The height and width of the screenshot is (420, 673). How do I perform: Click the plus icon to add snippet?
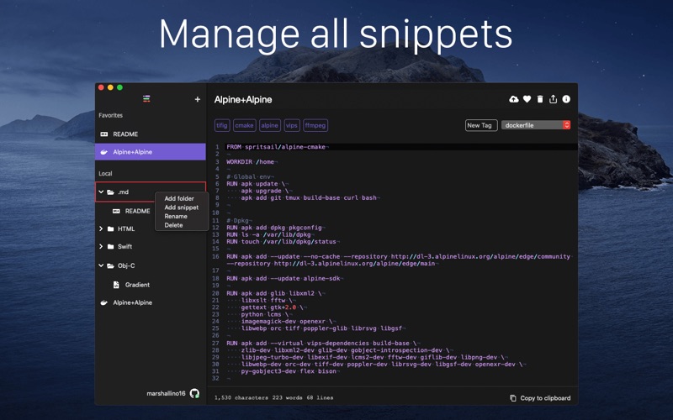point(198,99)
